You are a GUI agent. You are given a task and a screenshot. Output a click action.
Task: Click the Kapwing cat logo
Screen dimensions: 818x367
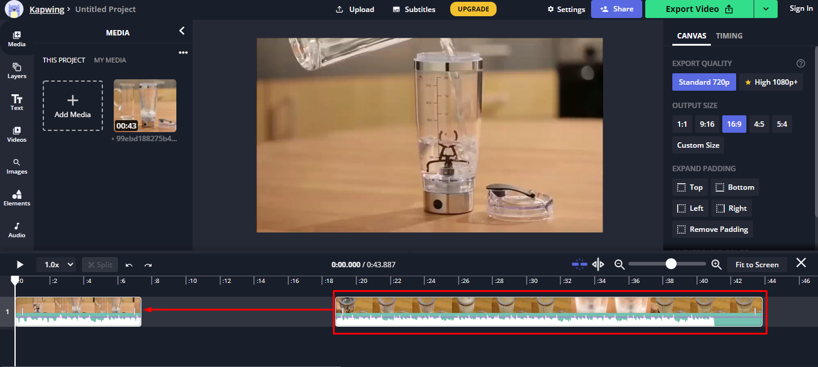13,9
